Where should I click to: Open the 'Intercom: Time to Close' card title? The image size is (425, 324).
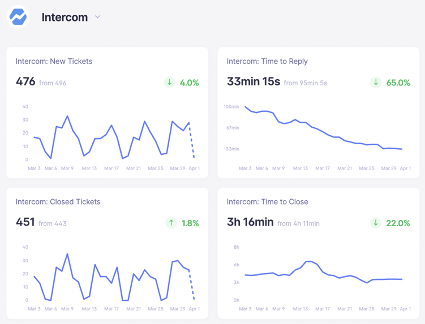point(267,201)
